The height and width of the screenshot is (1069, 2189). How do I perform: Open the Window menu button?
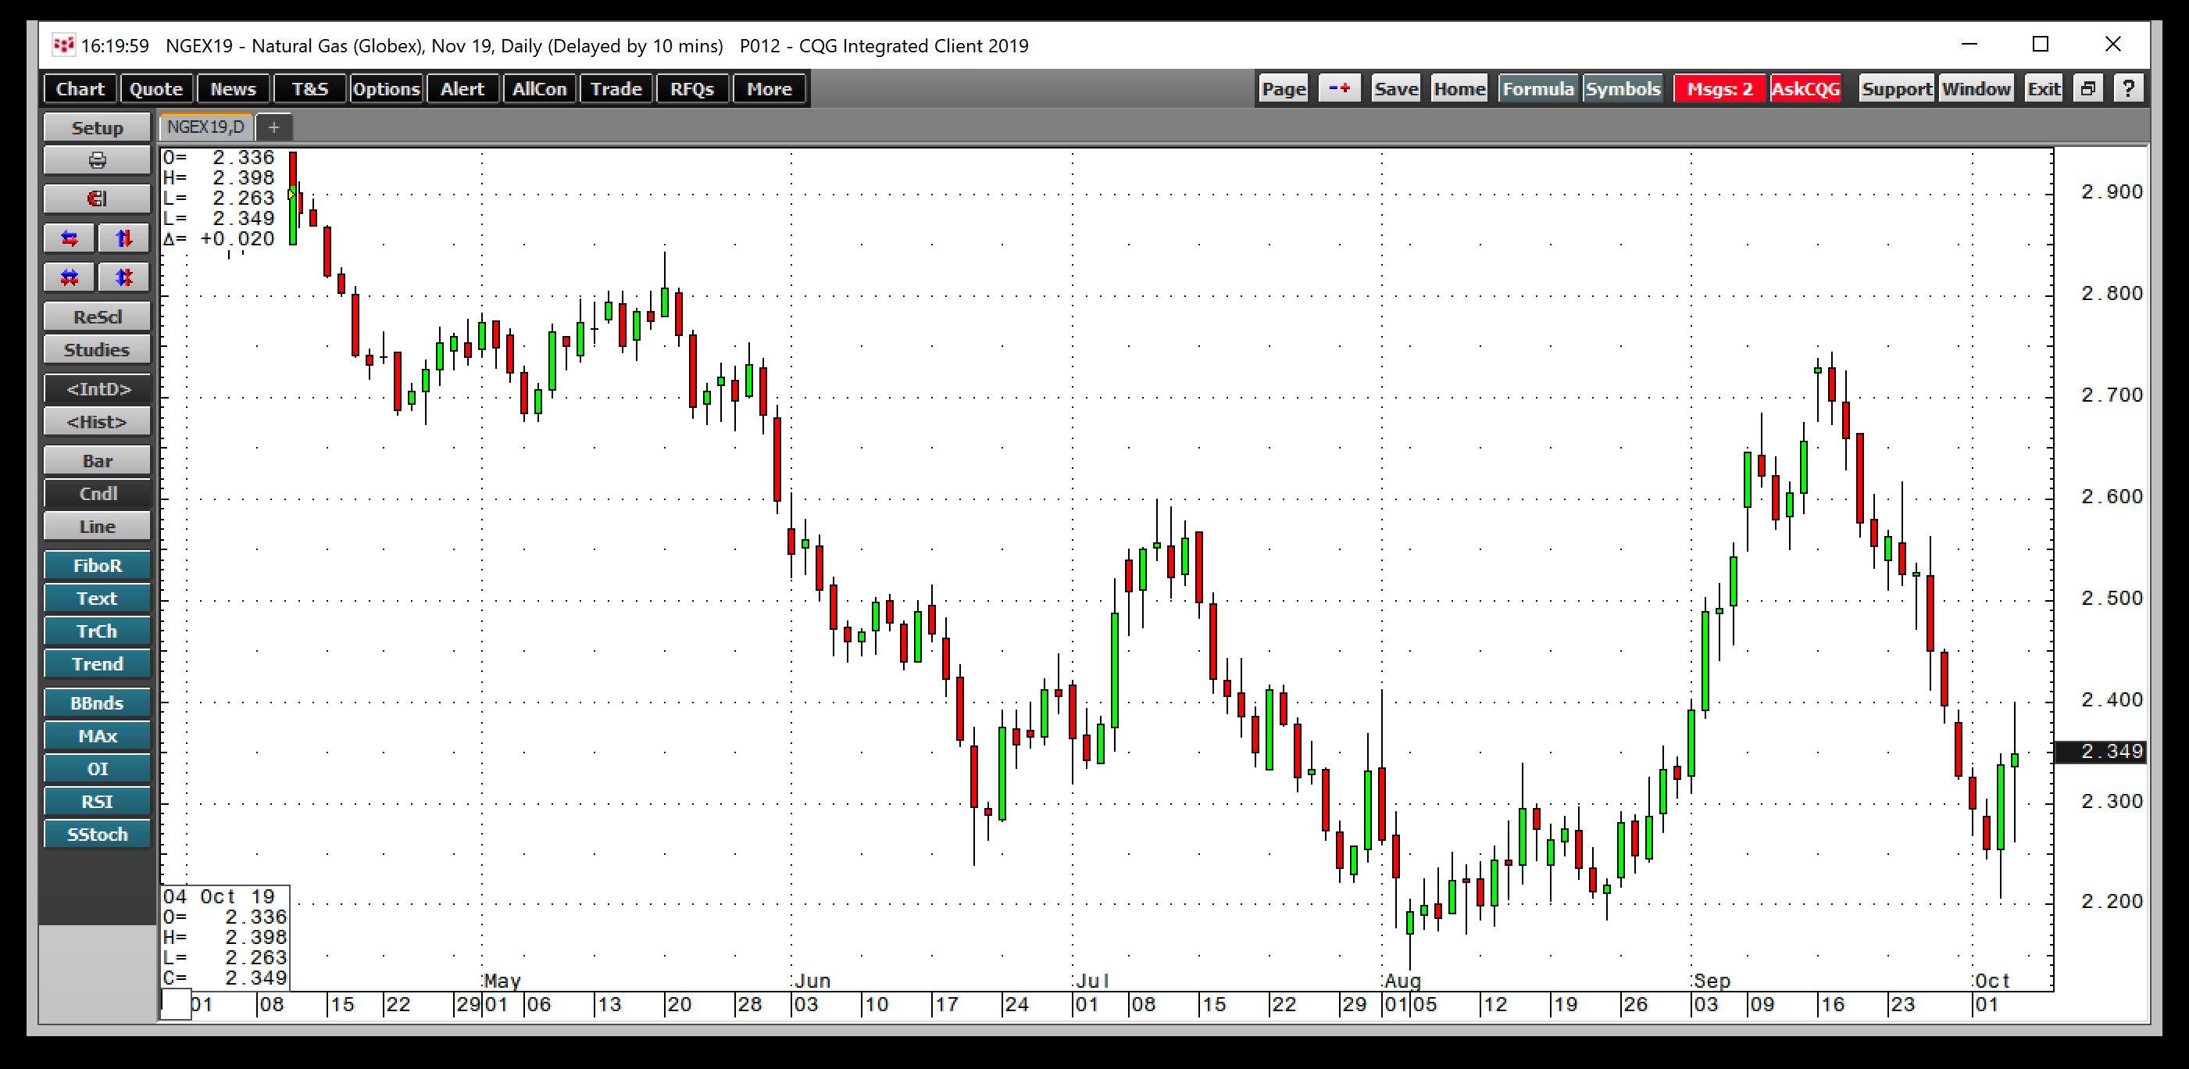point(1976,88)
